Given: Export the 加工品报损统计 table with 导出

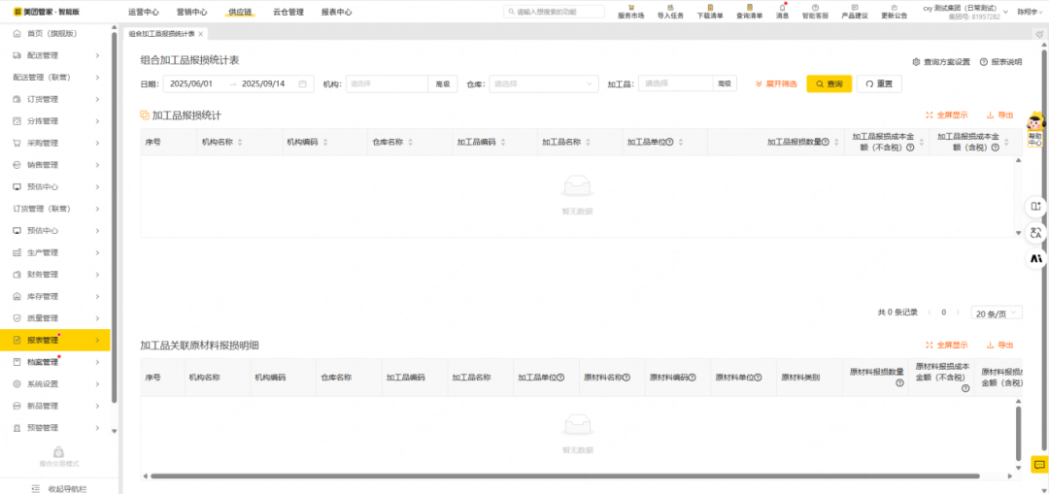Looking at the screenshot, I should pos(999,115).
